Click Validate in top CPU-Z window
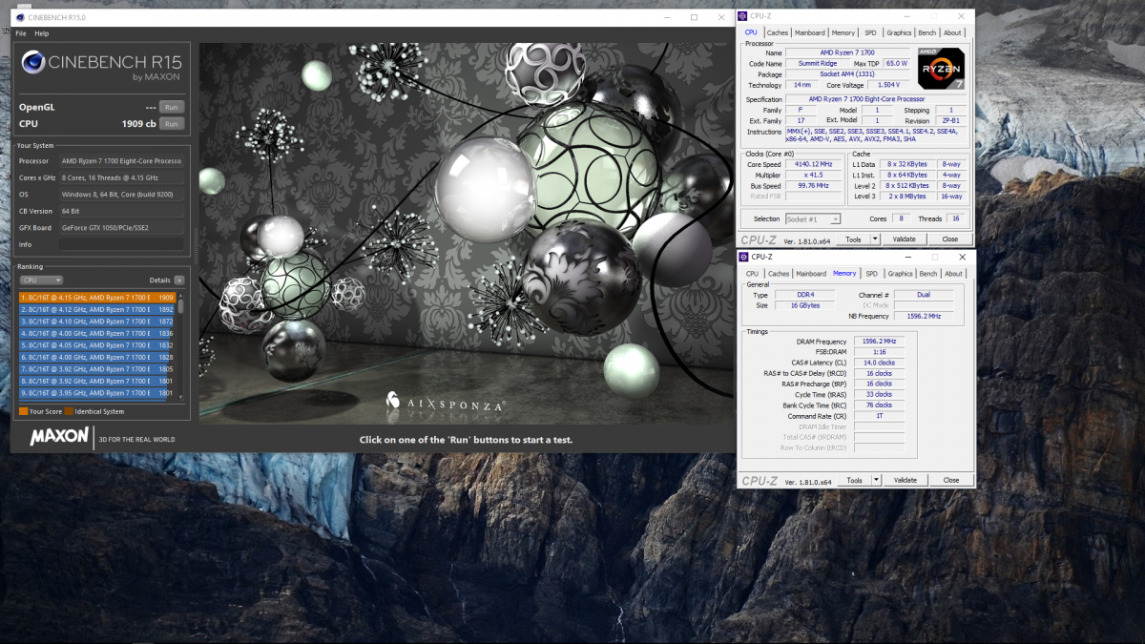Image resolution: width=1145 pixels, height=644 pixels. pos(904,239)
